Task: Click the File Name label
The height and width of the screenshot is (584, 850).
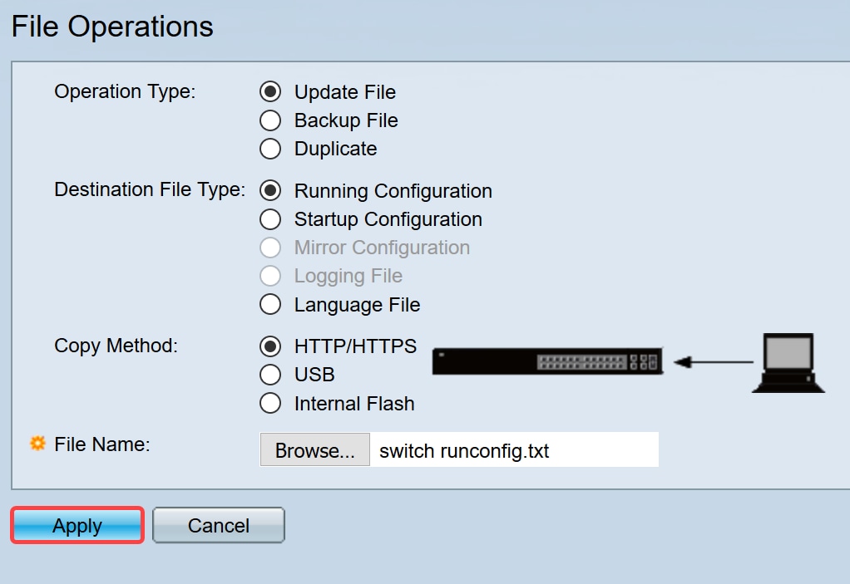Action: point(102,444)
